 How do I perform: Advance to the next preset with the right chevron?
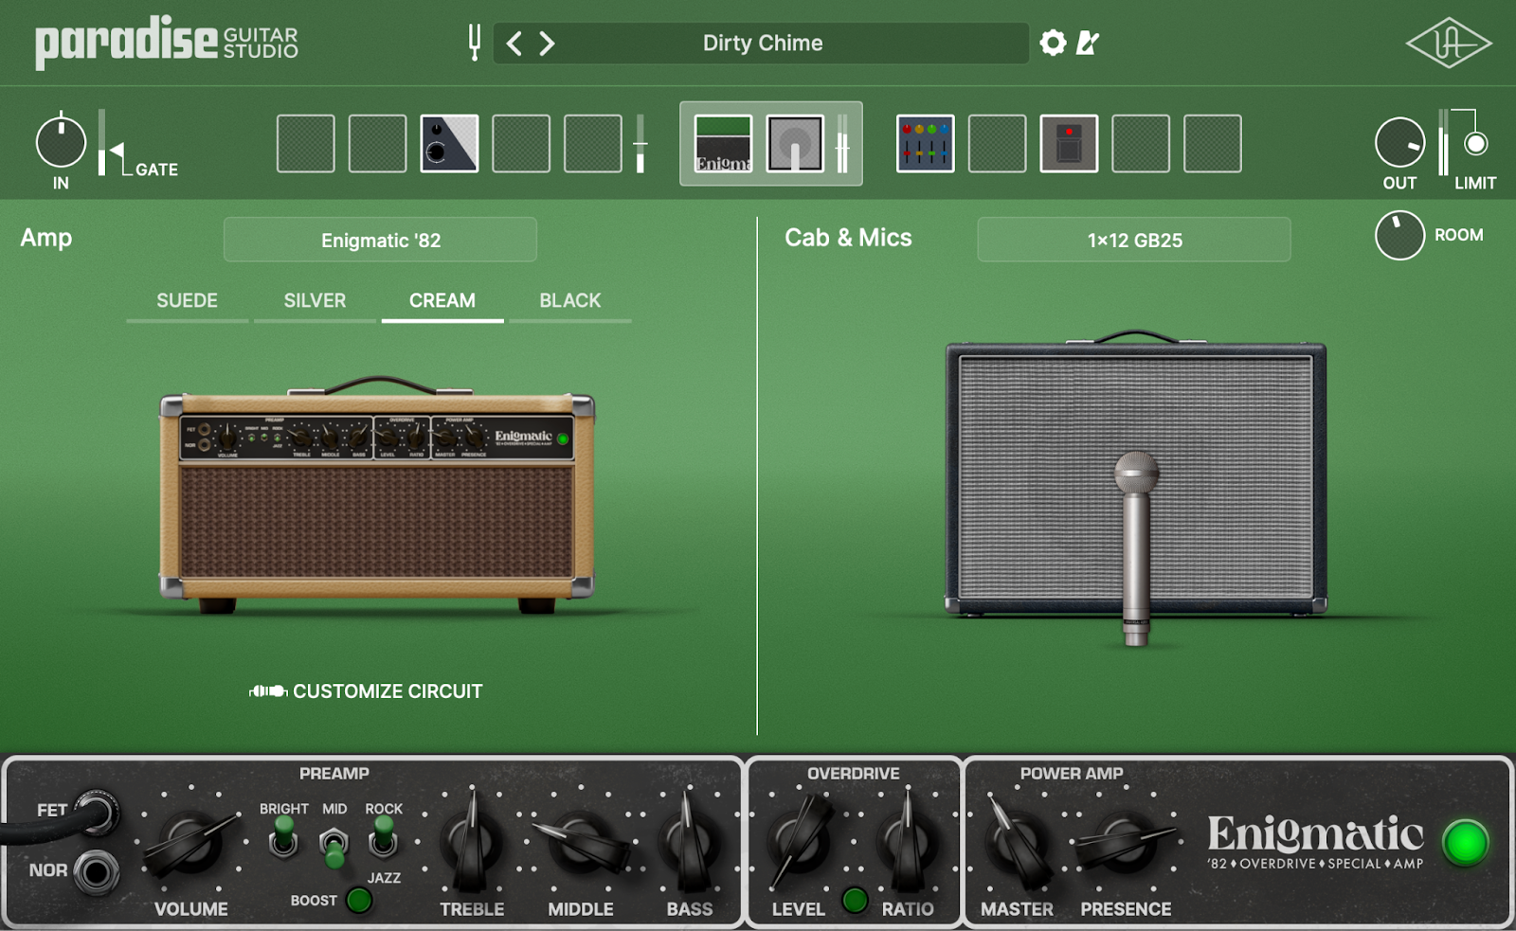pyautogui.click(x=547, y=43)
